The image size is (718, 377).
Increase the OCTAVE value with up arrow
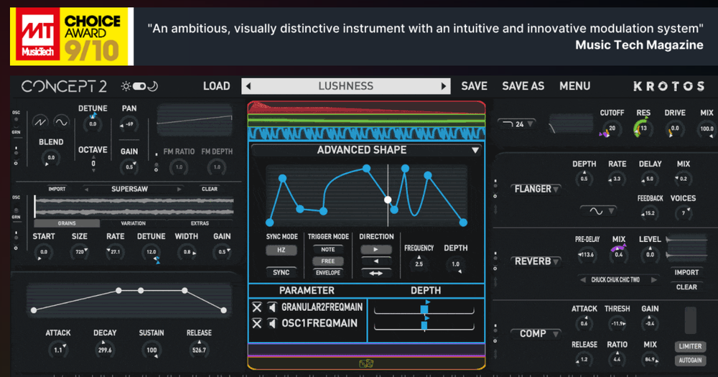[x=93, y=157]
